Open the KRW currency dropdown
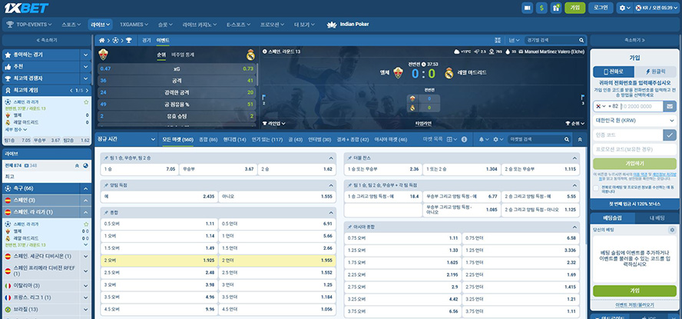This screenshot has height=319, width=682. pyautogui.click(x=634, y=121)
